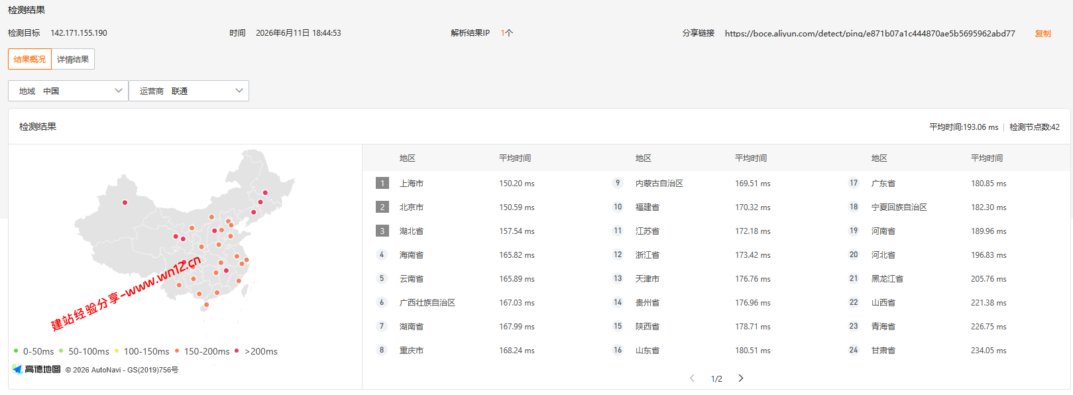Screen dimensions: 1073x395
Task: Select the 重庆市 region cell
Action: [412, 351]
